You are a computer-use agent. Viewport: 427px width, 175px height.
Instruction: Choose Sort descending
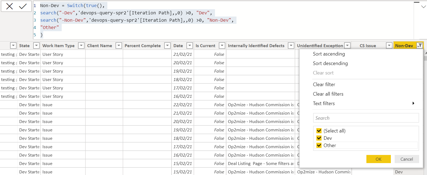[x=330, y=63]
